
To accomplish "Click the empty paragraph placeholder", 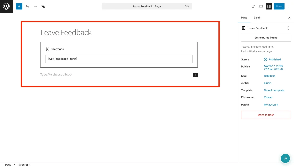I will click(56, 75).
